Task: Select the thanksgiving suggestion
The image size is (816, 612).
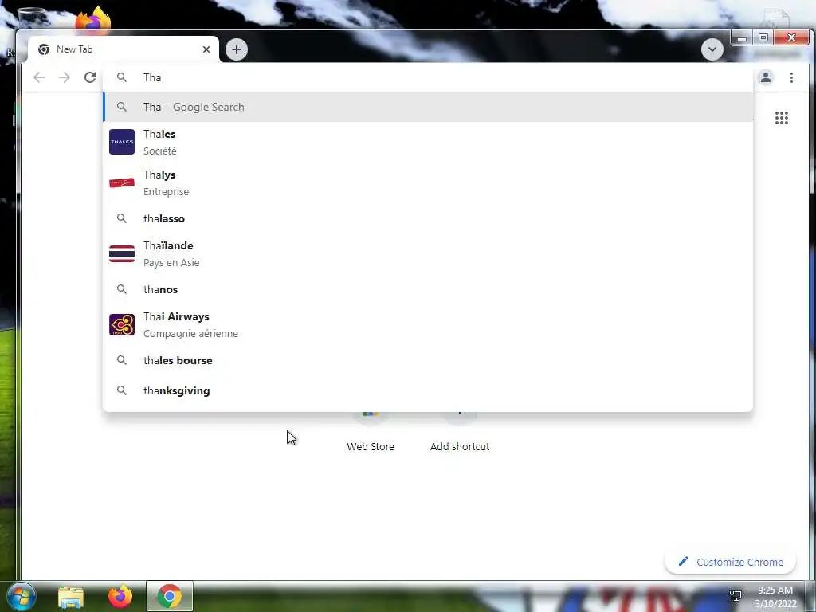Action: pyautogui.click(x=428, y=390)
